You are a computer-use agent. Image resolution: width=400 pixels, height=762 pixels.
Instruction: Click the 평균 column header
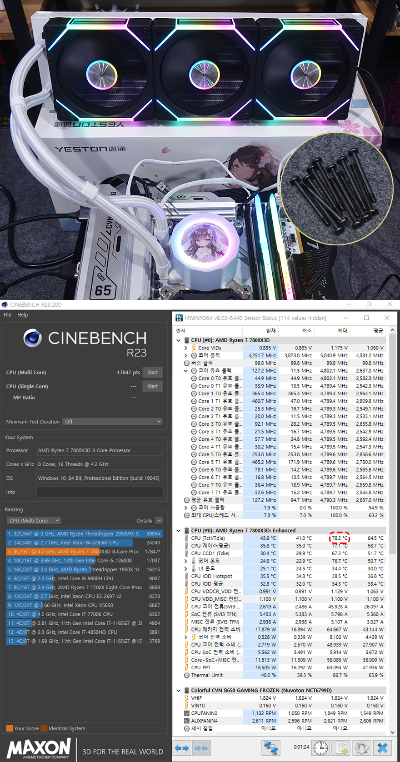pos(379,331)
